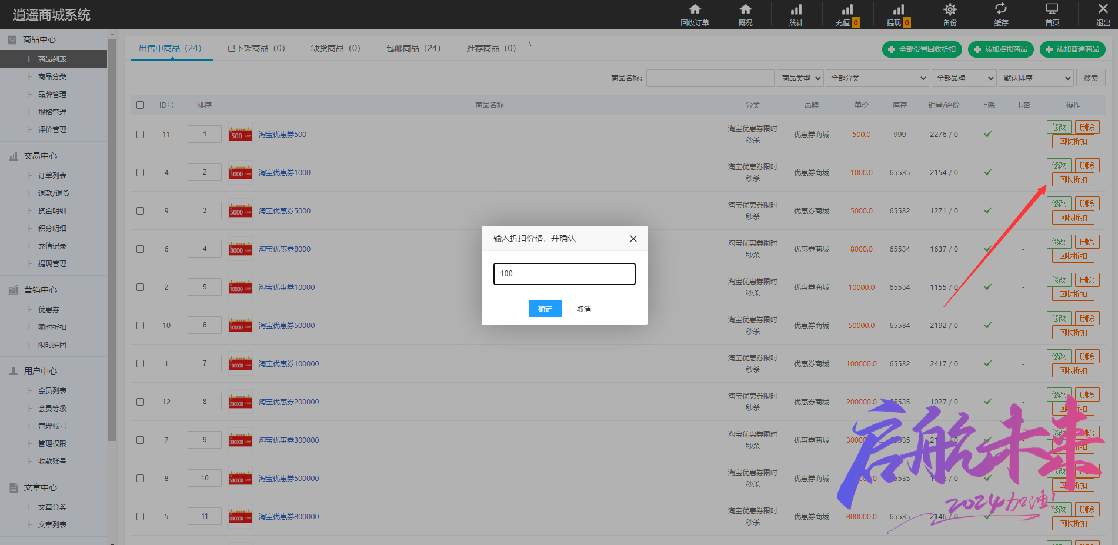1118x545 pixels.
Task: Check the row checkbox for 淘宝优惠券200000
Action: pos(140,402)
